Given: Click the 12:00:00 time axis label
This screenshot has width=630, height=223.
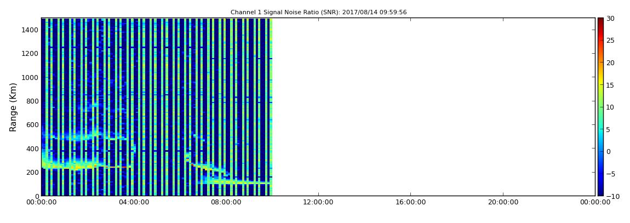Looking at the screenshot, I should click(318, 203).
